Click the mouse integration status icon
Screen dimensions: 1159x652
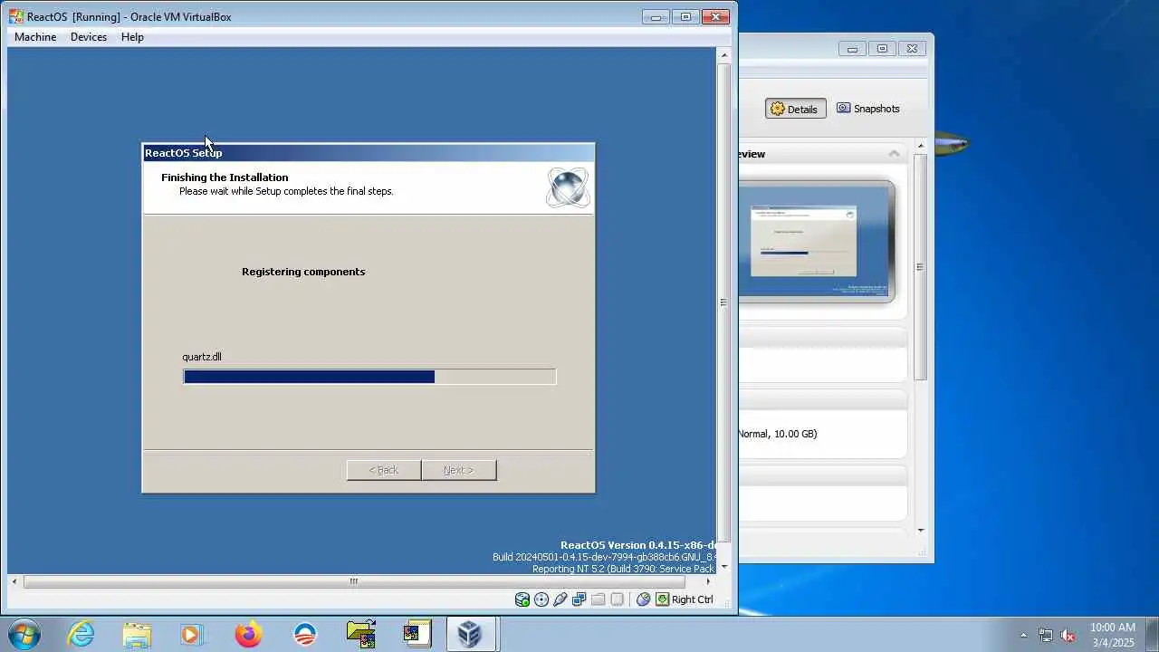[x=644, y=599]
